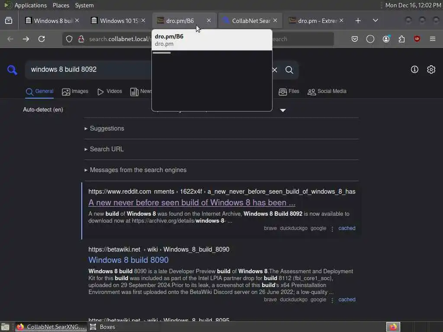Click the insecure connection padlock icon

81,39
